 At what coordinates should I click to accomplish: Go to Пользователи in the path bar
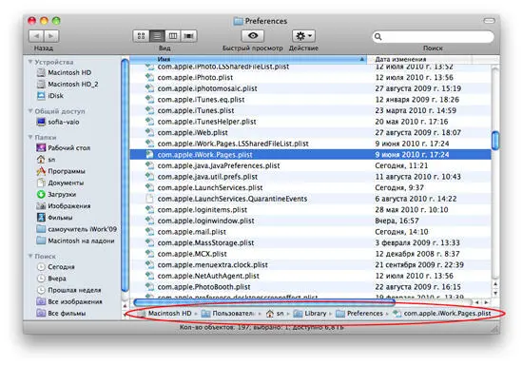229,314
